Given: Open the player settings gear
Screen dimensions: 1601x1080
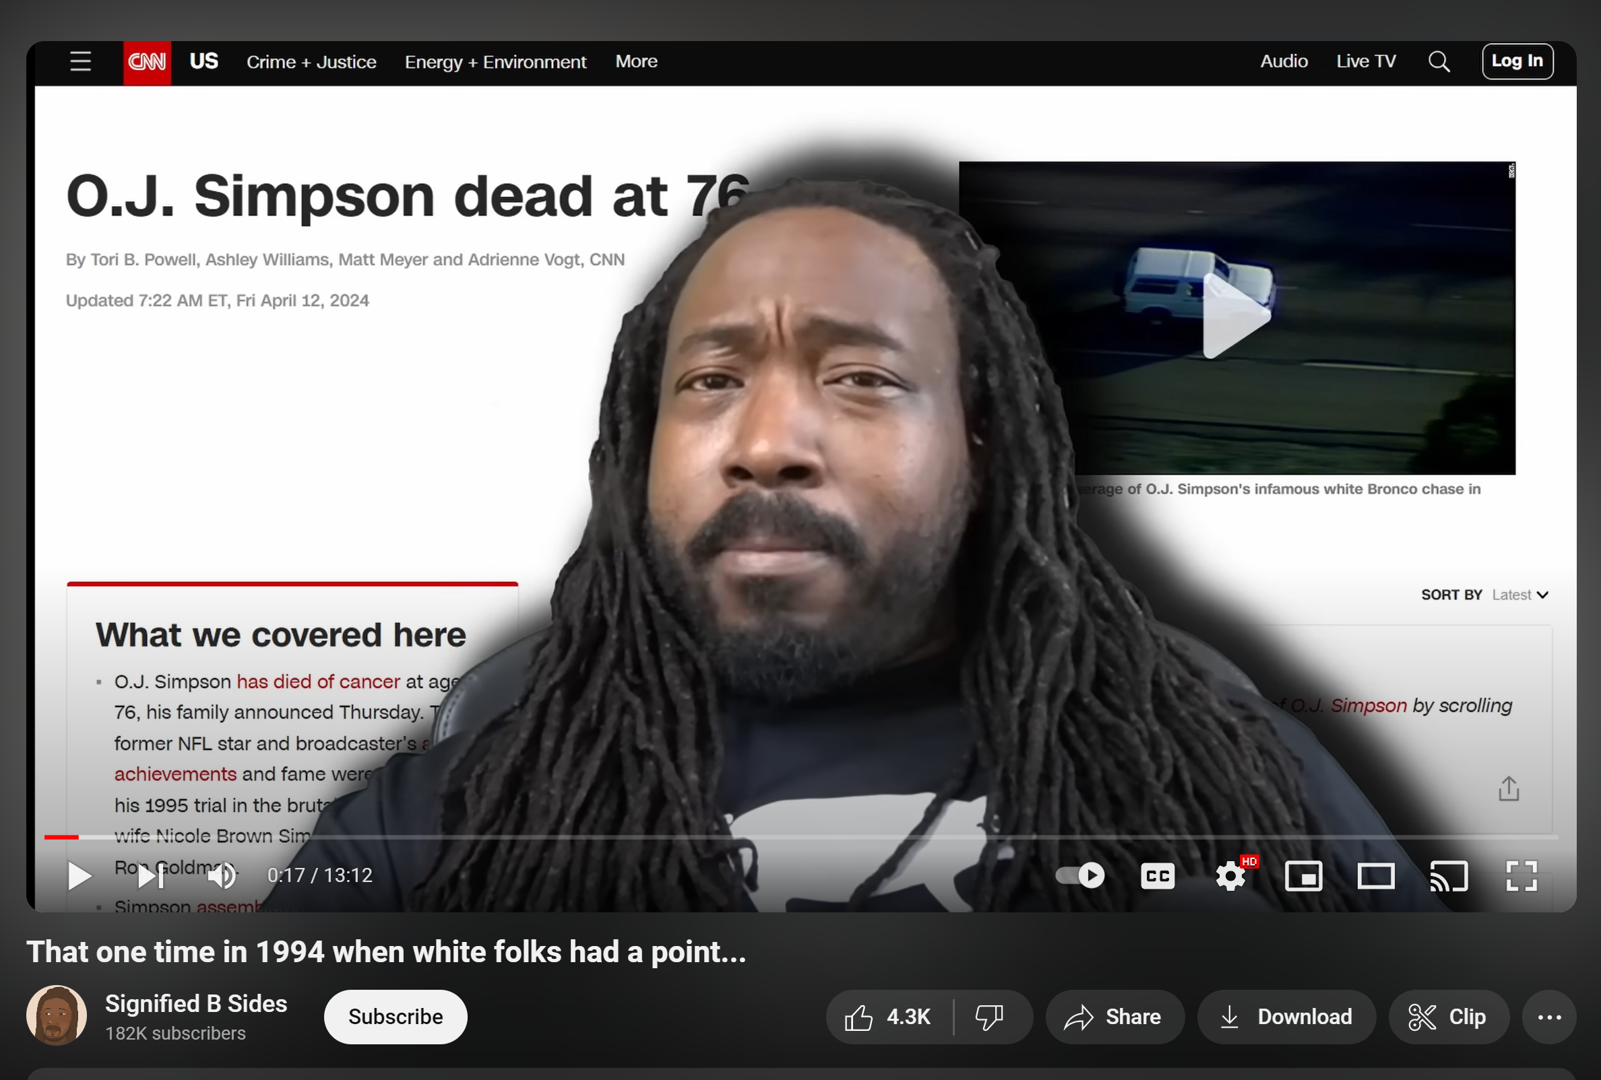Looking at the screenshot, I should click(1231, 875).
